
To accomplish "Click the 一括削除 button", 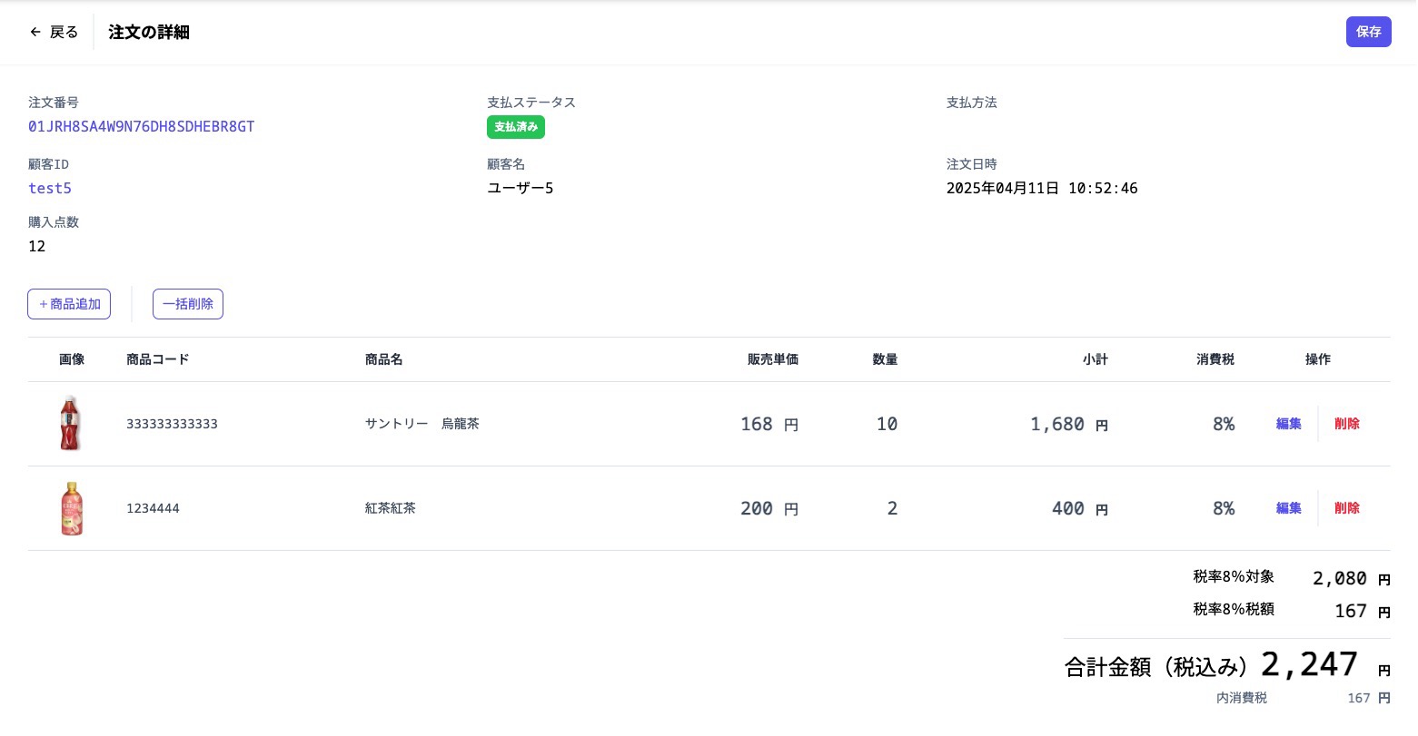I will [188, 304].
